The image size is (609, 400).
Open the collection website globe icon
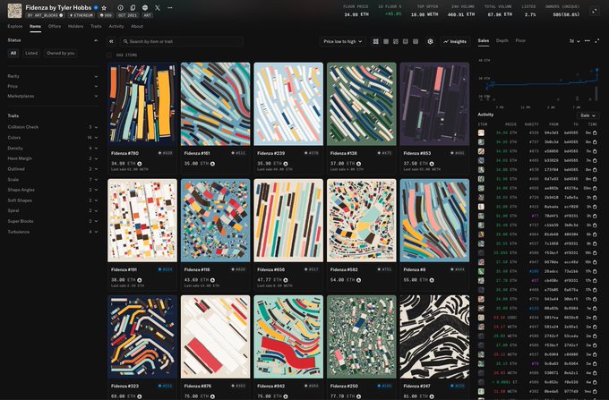[x=145, y=8]
